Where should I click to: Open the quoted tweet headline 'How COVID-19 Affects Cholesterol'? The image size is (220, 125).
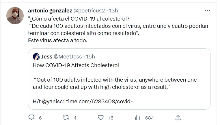[x=76, y=65]
